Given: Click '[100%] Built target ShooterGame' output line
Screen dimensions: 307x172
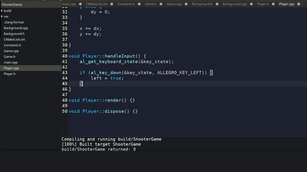Looking at the screenshot, I should tap(101, 144).
